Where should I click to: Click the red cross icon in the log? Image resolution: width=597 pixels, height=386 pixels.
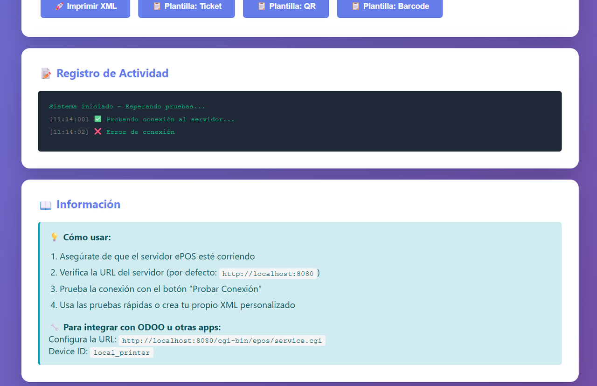click(98, 132)
